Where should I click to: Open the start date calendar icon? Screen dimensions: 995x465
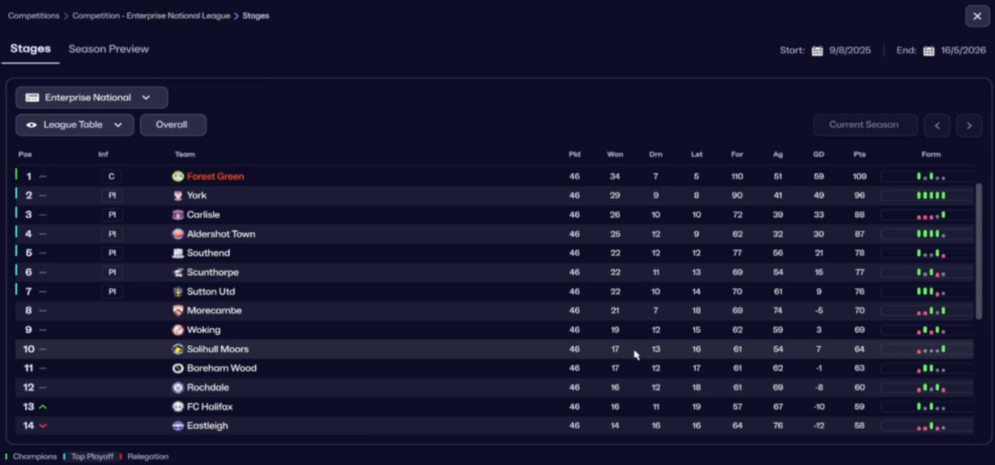pyautogui.click(x=817, y=51)
